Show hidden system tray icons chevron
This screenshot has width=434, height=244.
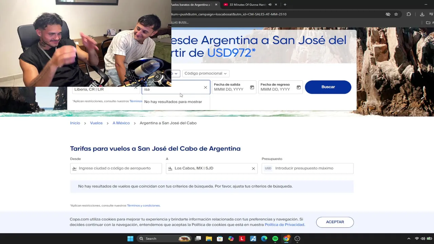point(409,239)
